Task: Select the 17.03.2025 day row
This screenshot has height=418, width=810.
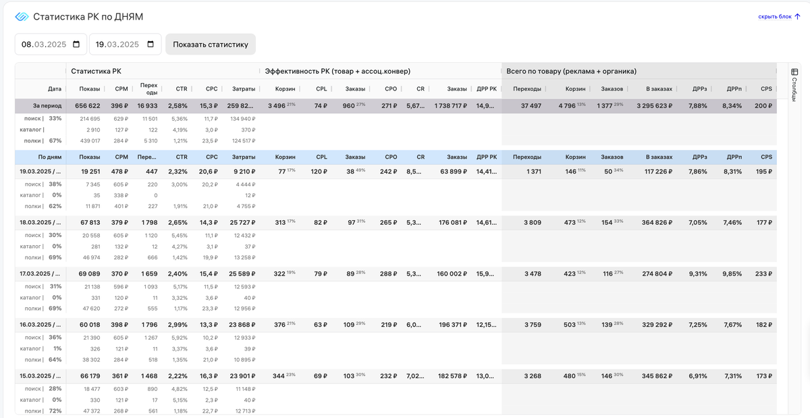Action: [396, 273]
